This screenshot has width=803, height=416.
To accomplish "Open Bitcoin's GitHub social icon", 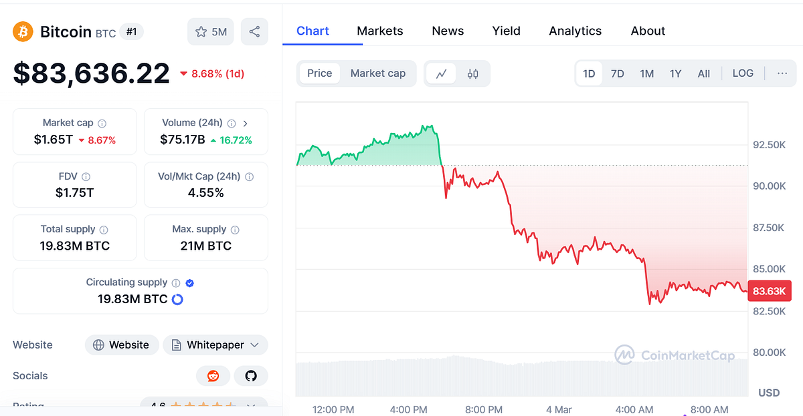I will (251, 376).
